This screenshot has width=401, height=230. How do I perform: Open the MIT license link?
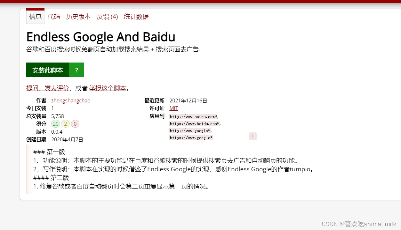pyautogui.click(x=174, y=108)
